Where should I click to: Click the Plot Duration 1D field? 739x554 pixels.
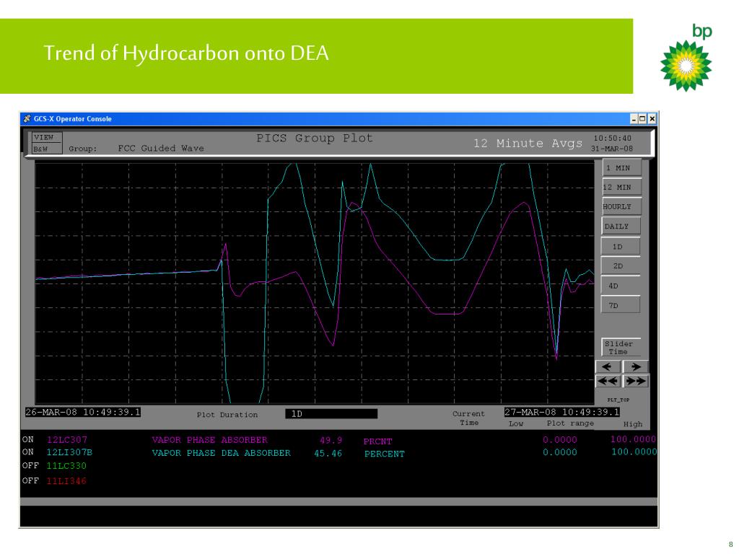(x=331, y=413)
